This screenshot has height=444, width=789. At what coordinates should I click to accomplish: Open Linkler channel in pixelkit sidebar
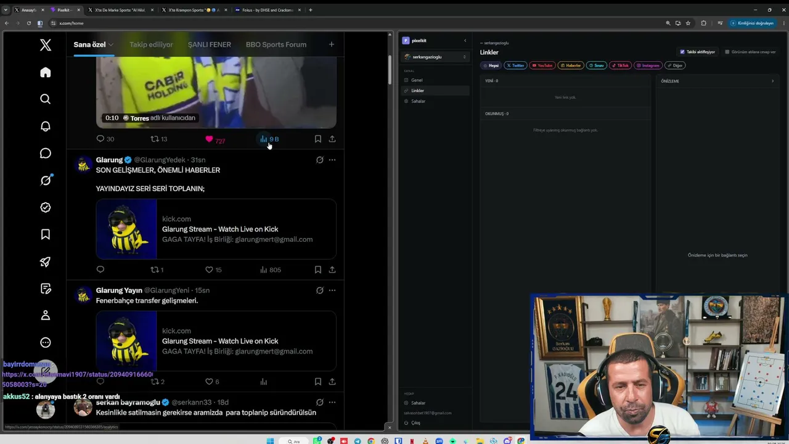[x=435, y=91]
